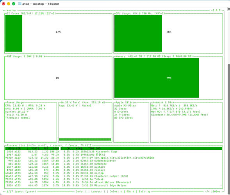Click the "1/17 layout (green)" status text

coord(21,191)
